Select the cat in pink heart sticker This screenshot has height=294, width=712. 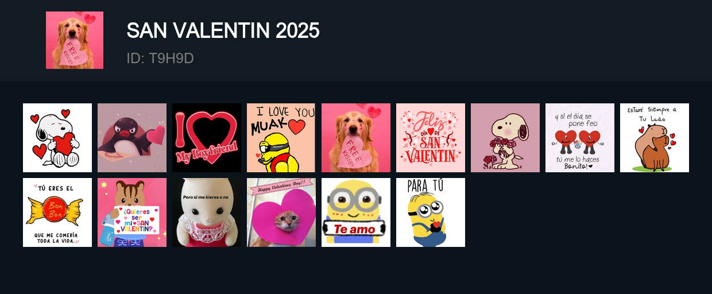[x=281, y=212]
